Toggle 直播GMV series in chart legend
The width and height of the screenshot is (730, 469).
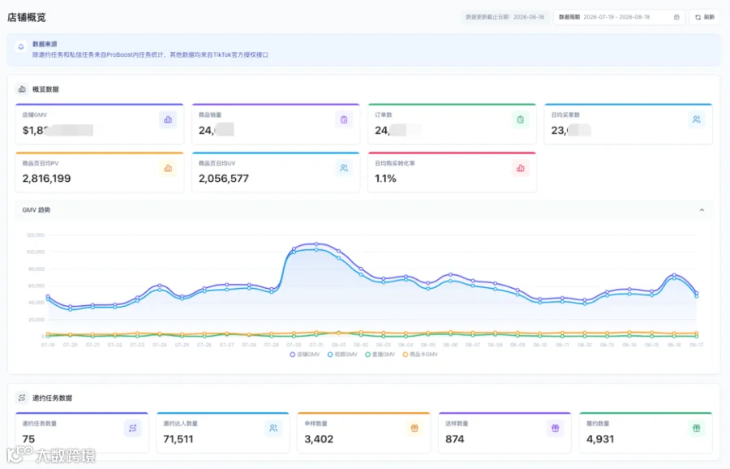click(x=380, y=355)
